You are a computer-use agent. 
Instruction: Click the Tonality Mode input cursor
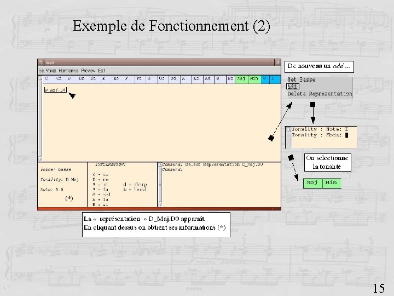click(347, 135)
